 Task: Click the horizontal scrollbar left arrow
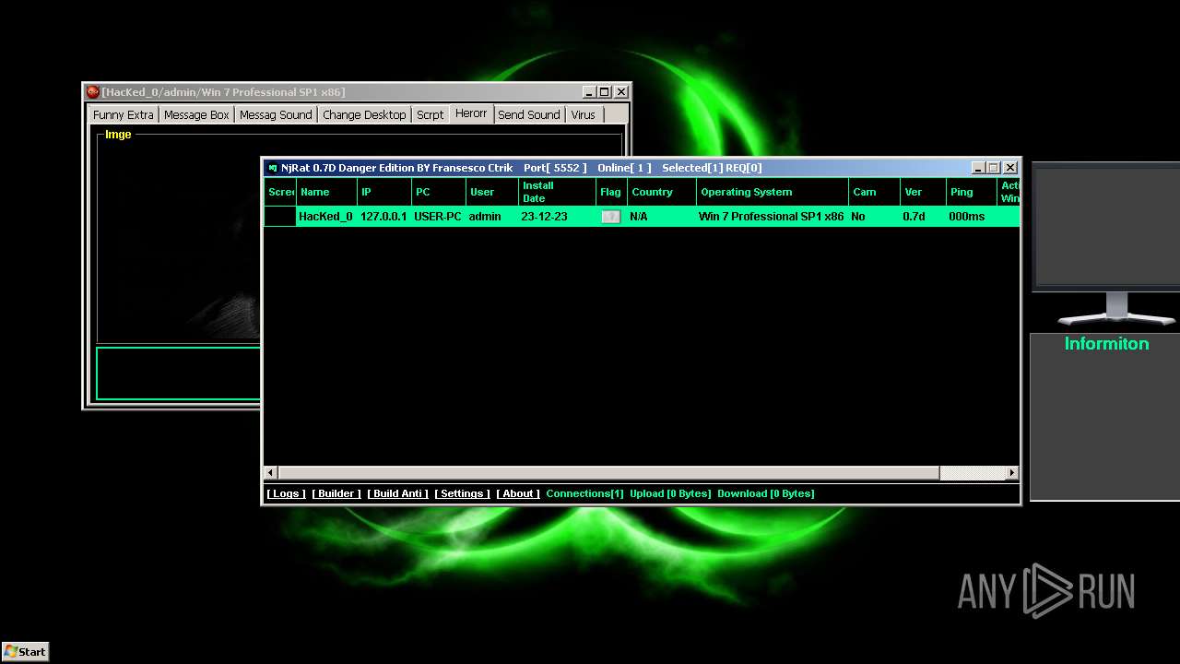click(x=271, y=473)
